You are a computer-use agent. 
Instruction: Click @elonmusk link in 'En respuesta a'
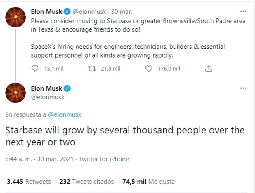coord(65,115)
